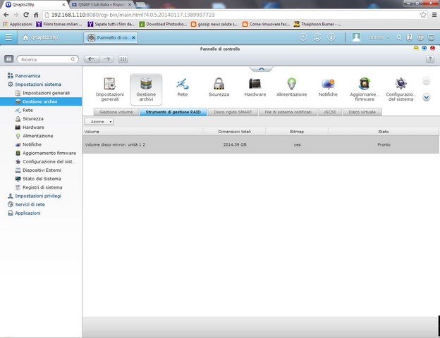
Task: Select Stato del Sistema in the sidebar
Action: coord(42,179)
